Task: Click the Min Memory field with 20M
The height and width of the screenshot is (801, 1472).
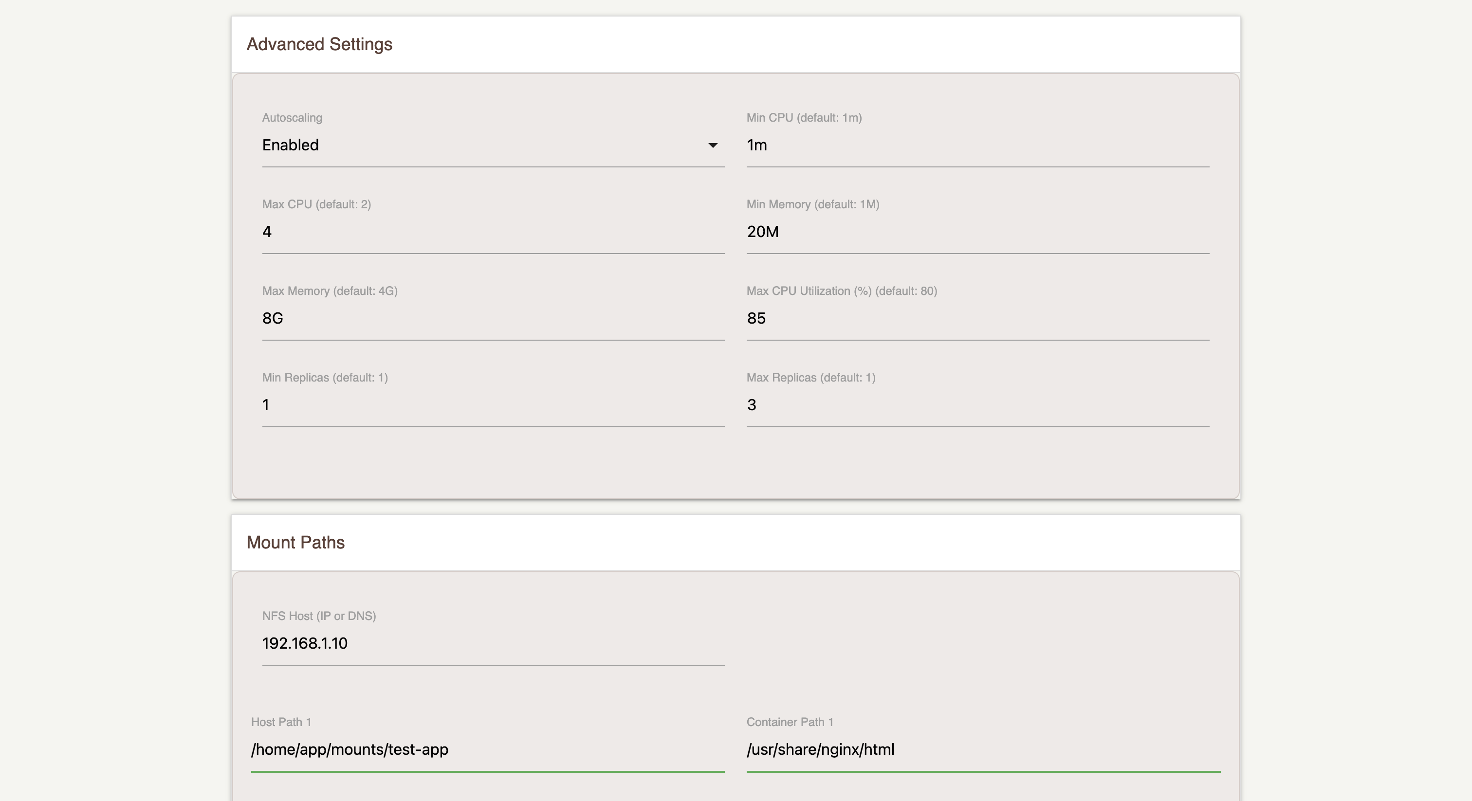Action: point(977,232)
